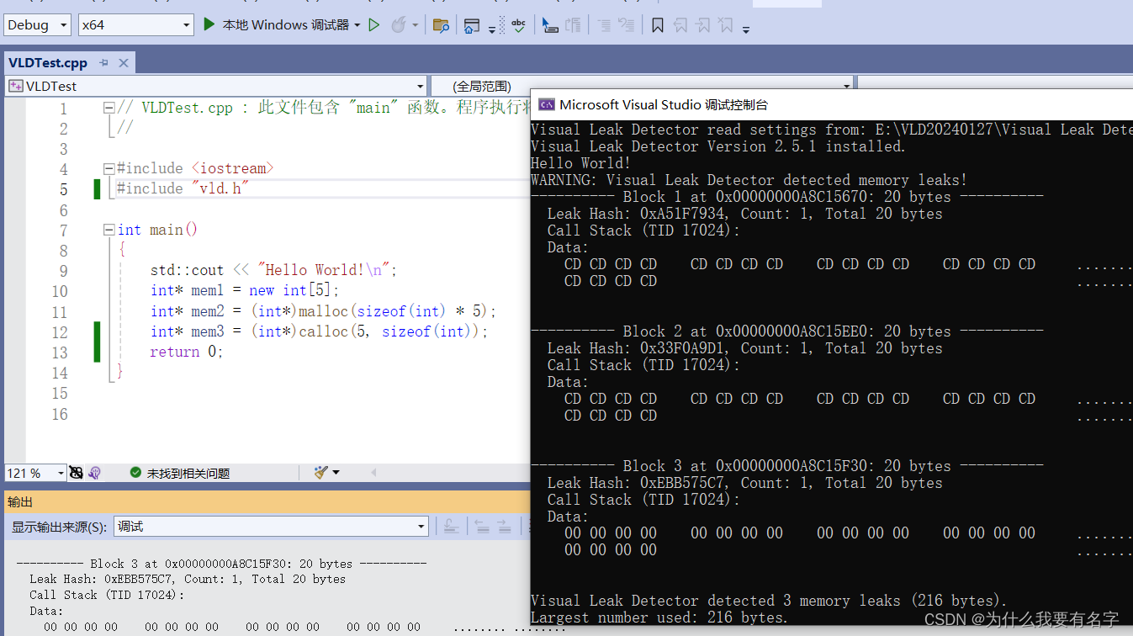Open the Find in Files folder icon
The image size is (1133, 636).
click(x=441, y=25)
